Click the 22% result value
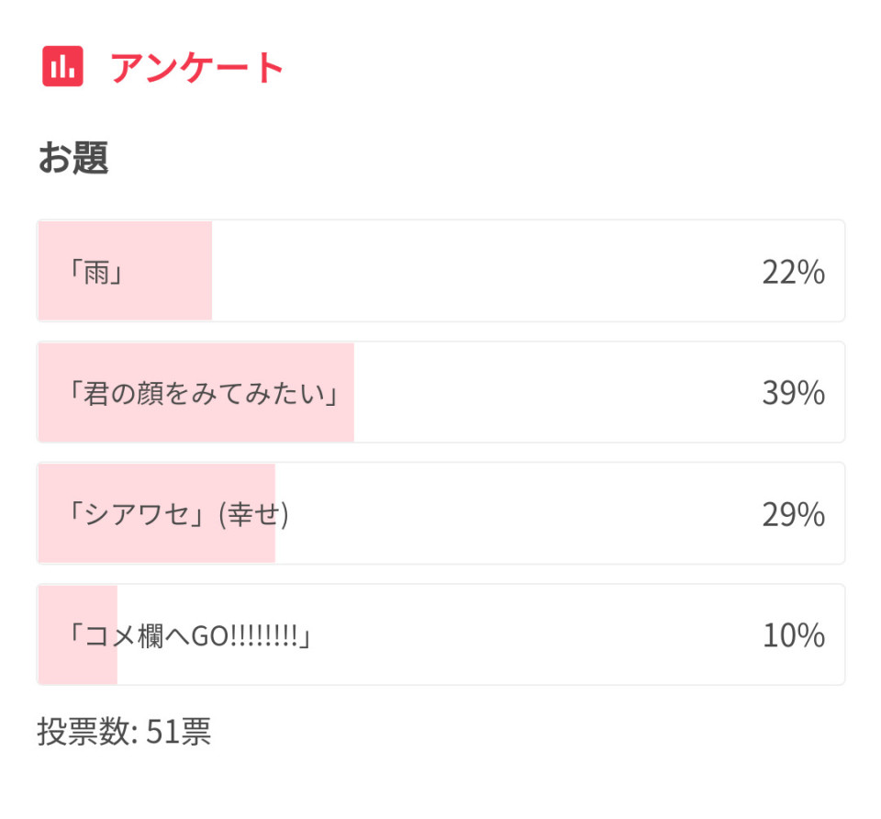Screen dimensions: 881x819 [793, 273]
